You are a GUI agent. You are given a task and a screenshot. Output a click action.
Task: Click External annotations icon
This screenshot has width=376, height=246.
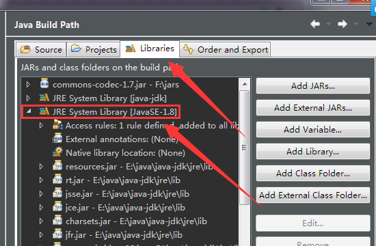point(57,138)
